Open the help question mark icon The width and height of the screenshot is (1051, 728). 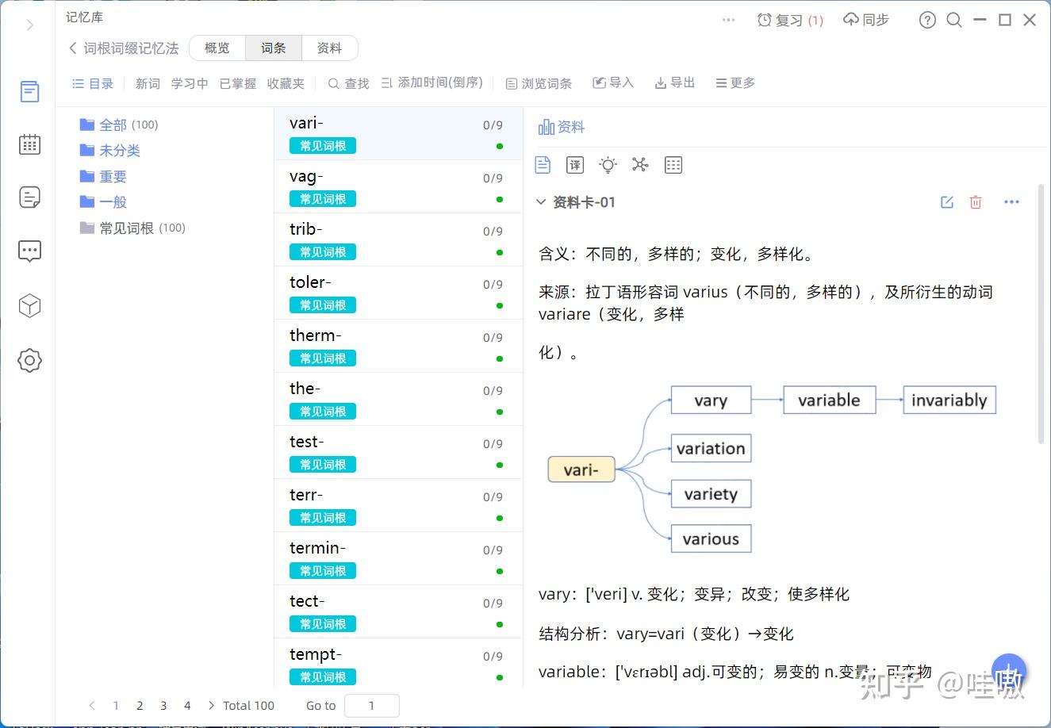pyautogui.click(x=927, y=20)
